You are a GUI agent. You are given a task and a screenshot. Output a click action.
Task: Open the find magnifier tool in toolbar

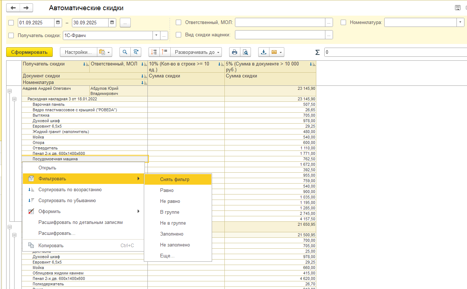[x=125, y=52]
